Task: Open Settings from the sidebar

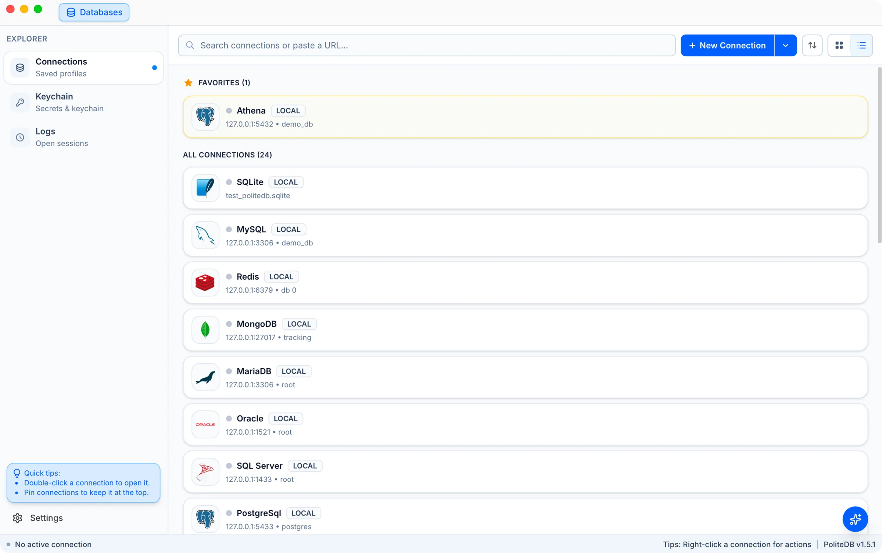Action: click(x=38, y=518)
